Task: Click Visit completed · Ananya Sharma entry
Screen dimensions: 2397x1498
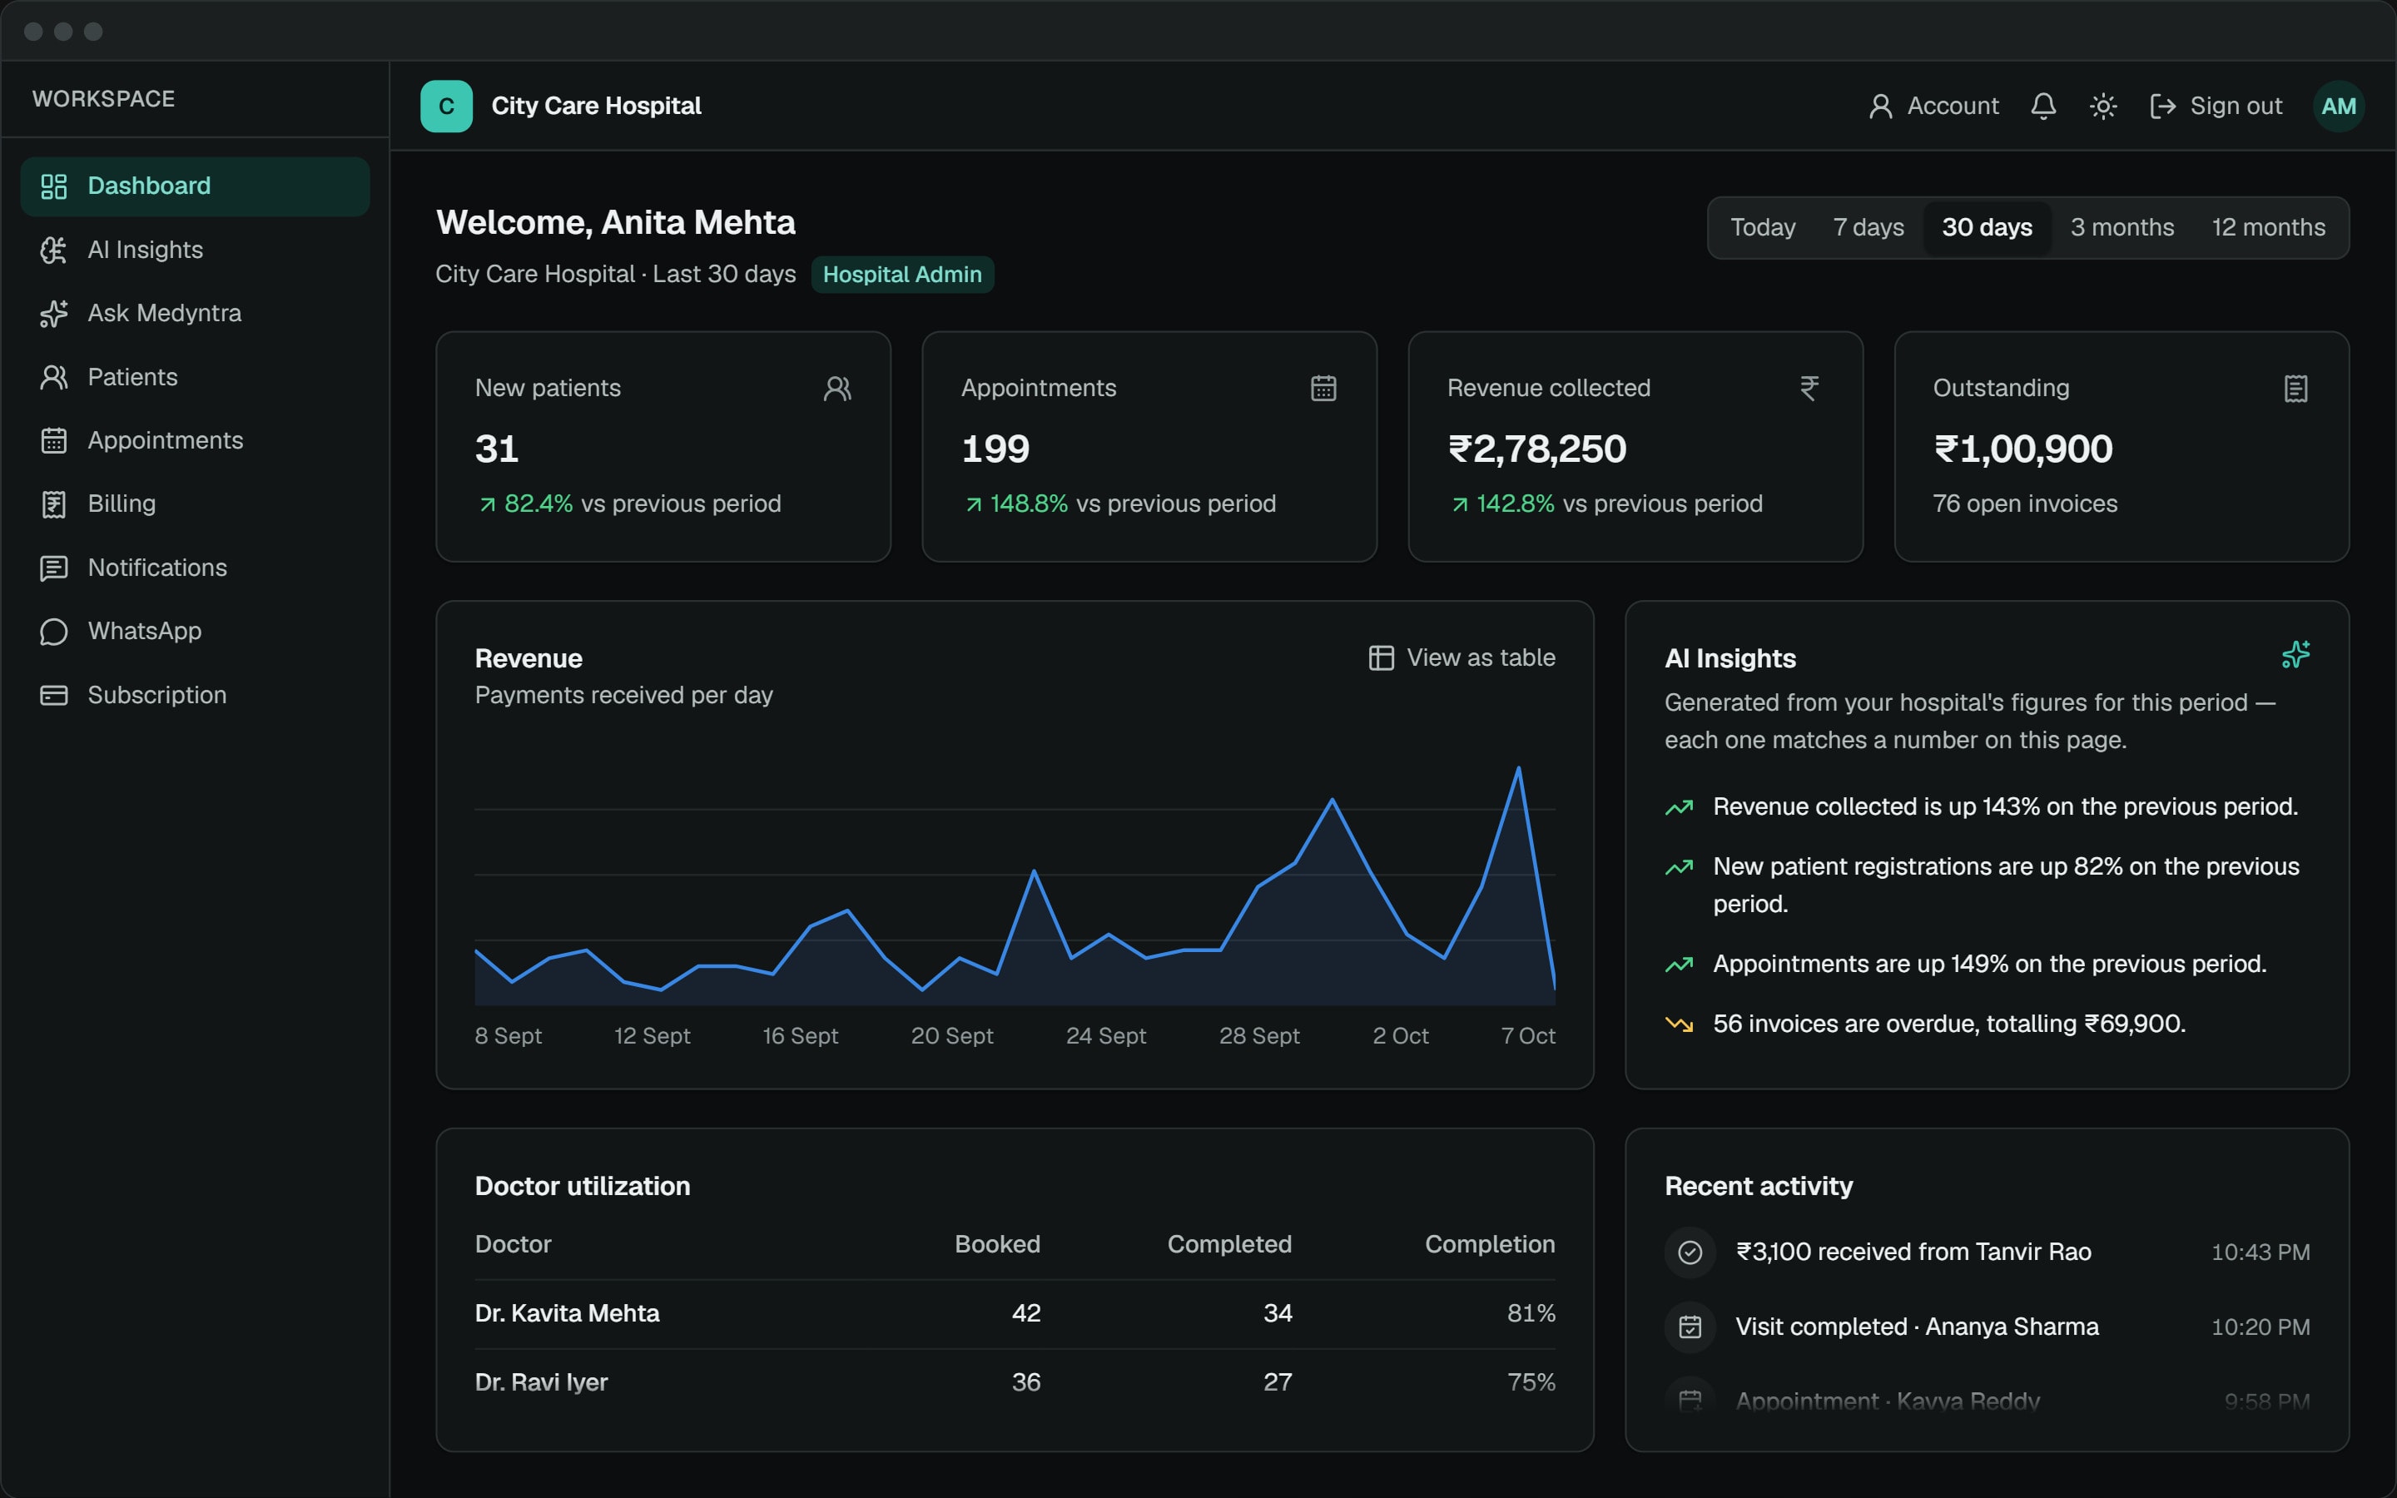Action: pyautogui.click(x=1917, y=1327)
